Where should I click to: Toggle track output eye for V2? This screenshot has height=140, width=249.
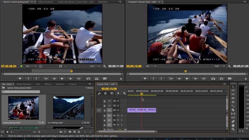pyautogui.click(x=118, y=105)
